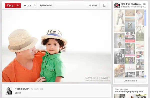Open the two girls portrait thumbnail
Viewport: 150px width, 98px height.
(130, 49)
